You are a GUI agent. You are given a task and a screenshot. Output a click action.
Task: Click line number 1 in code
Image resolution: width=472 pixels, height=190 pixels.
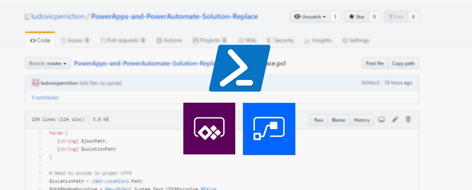click(40, 133)
